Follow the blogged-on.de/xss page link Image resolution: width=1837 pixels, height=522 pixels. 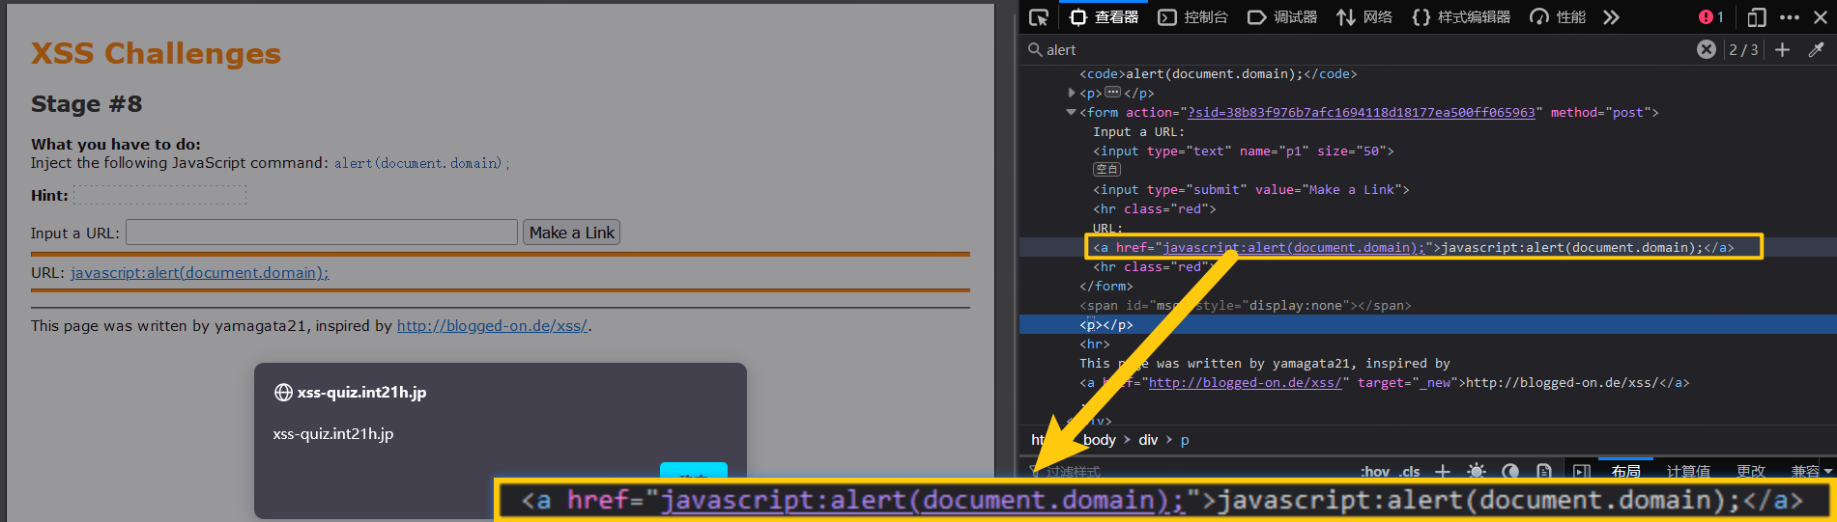(x=492, y=326)
